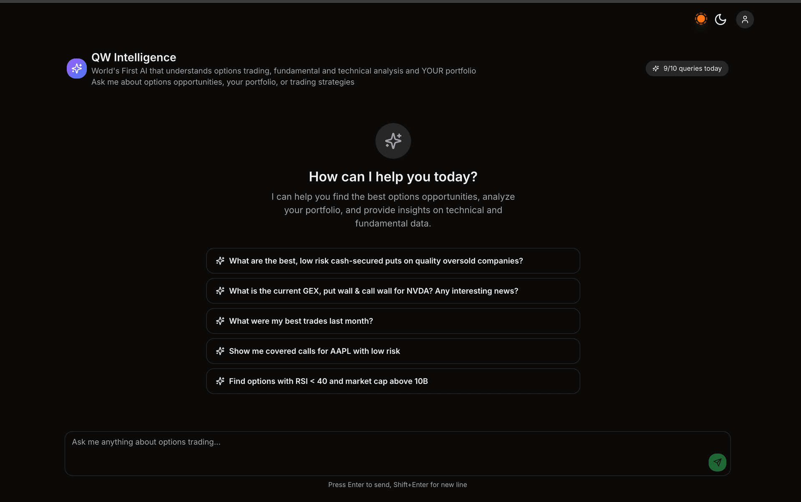The height and width of the screenshot is (502, 801).
Task: Click the large sparkle icon above greeting
Action: (x=393, y=141)
